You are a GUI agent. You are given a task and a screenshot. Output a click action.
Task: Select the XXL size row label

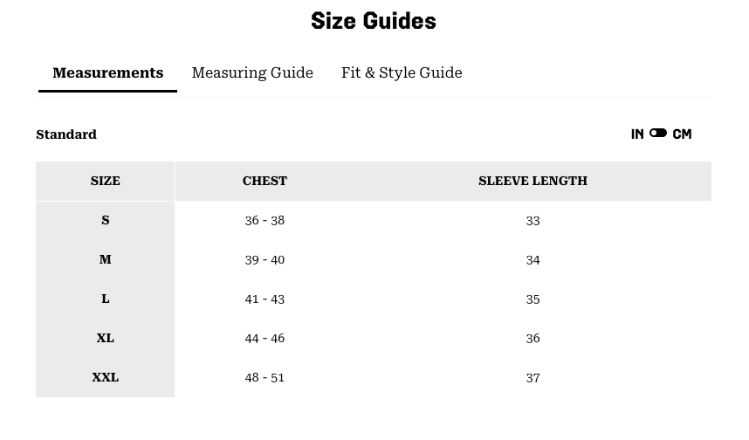pyautogui.click(x=106, y=377)
